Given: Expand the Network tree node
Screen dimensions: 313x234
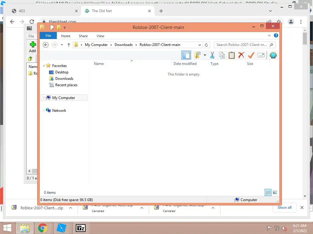Looking at the screenshot, I should (x=44, y=110).
